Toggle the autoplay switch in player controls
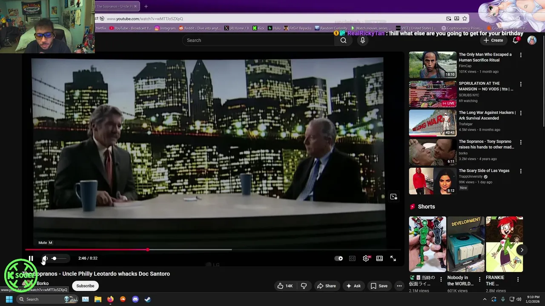This screenshot has width=545, height=306. click(339, 258)
